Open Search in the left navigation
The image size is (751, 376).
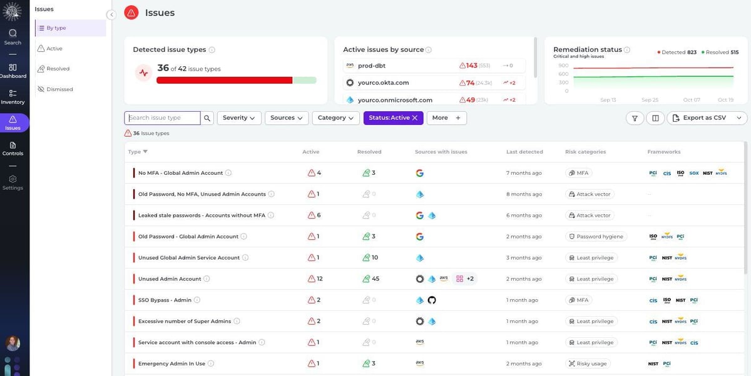pos(13,37)
